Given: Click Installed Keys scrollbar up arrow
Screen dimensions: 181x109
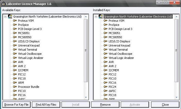Looking at the screenshot, I should point(176,17).
